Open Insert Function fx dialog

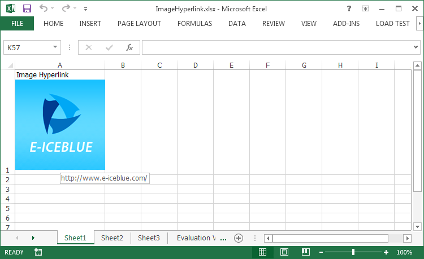pyautogui.click(x=129, y=47)
